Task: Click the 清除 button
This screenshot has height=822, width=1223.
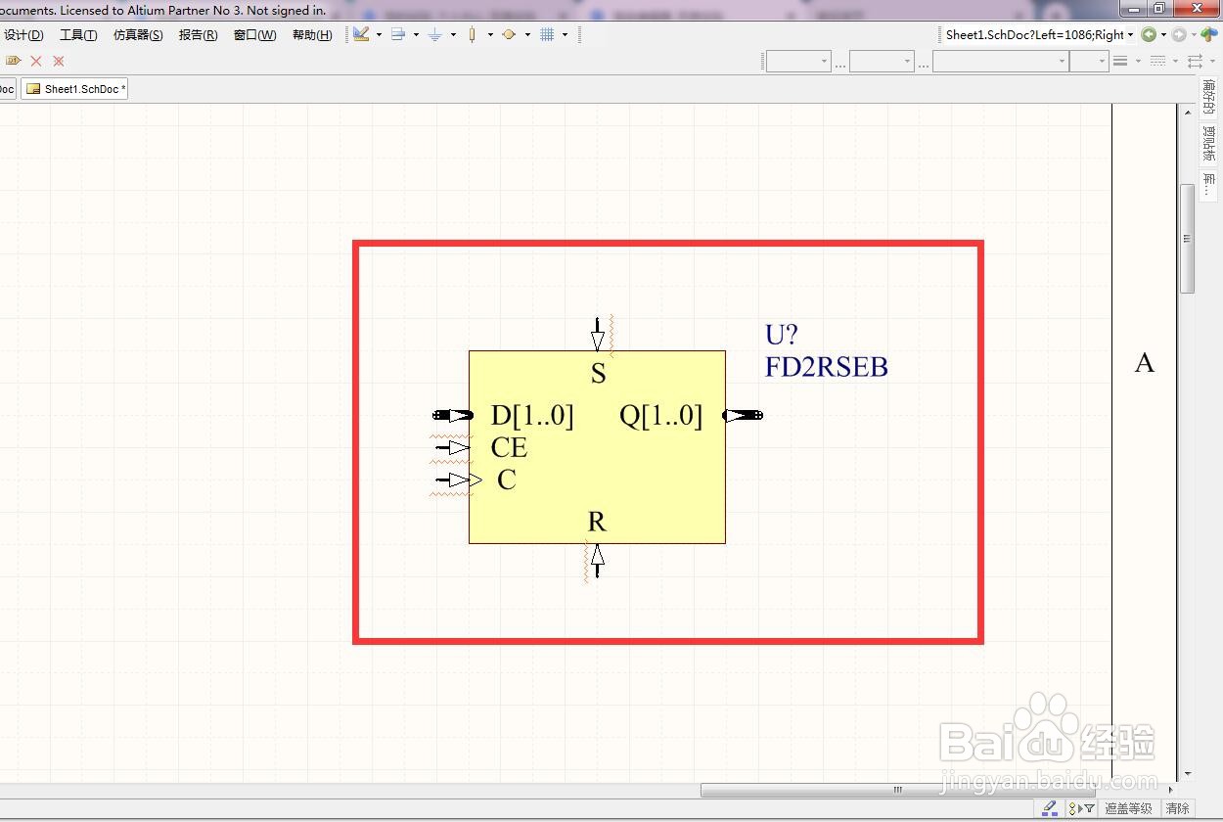Action: (x=1177, y=808)
